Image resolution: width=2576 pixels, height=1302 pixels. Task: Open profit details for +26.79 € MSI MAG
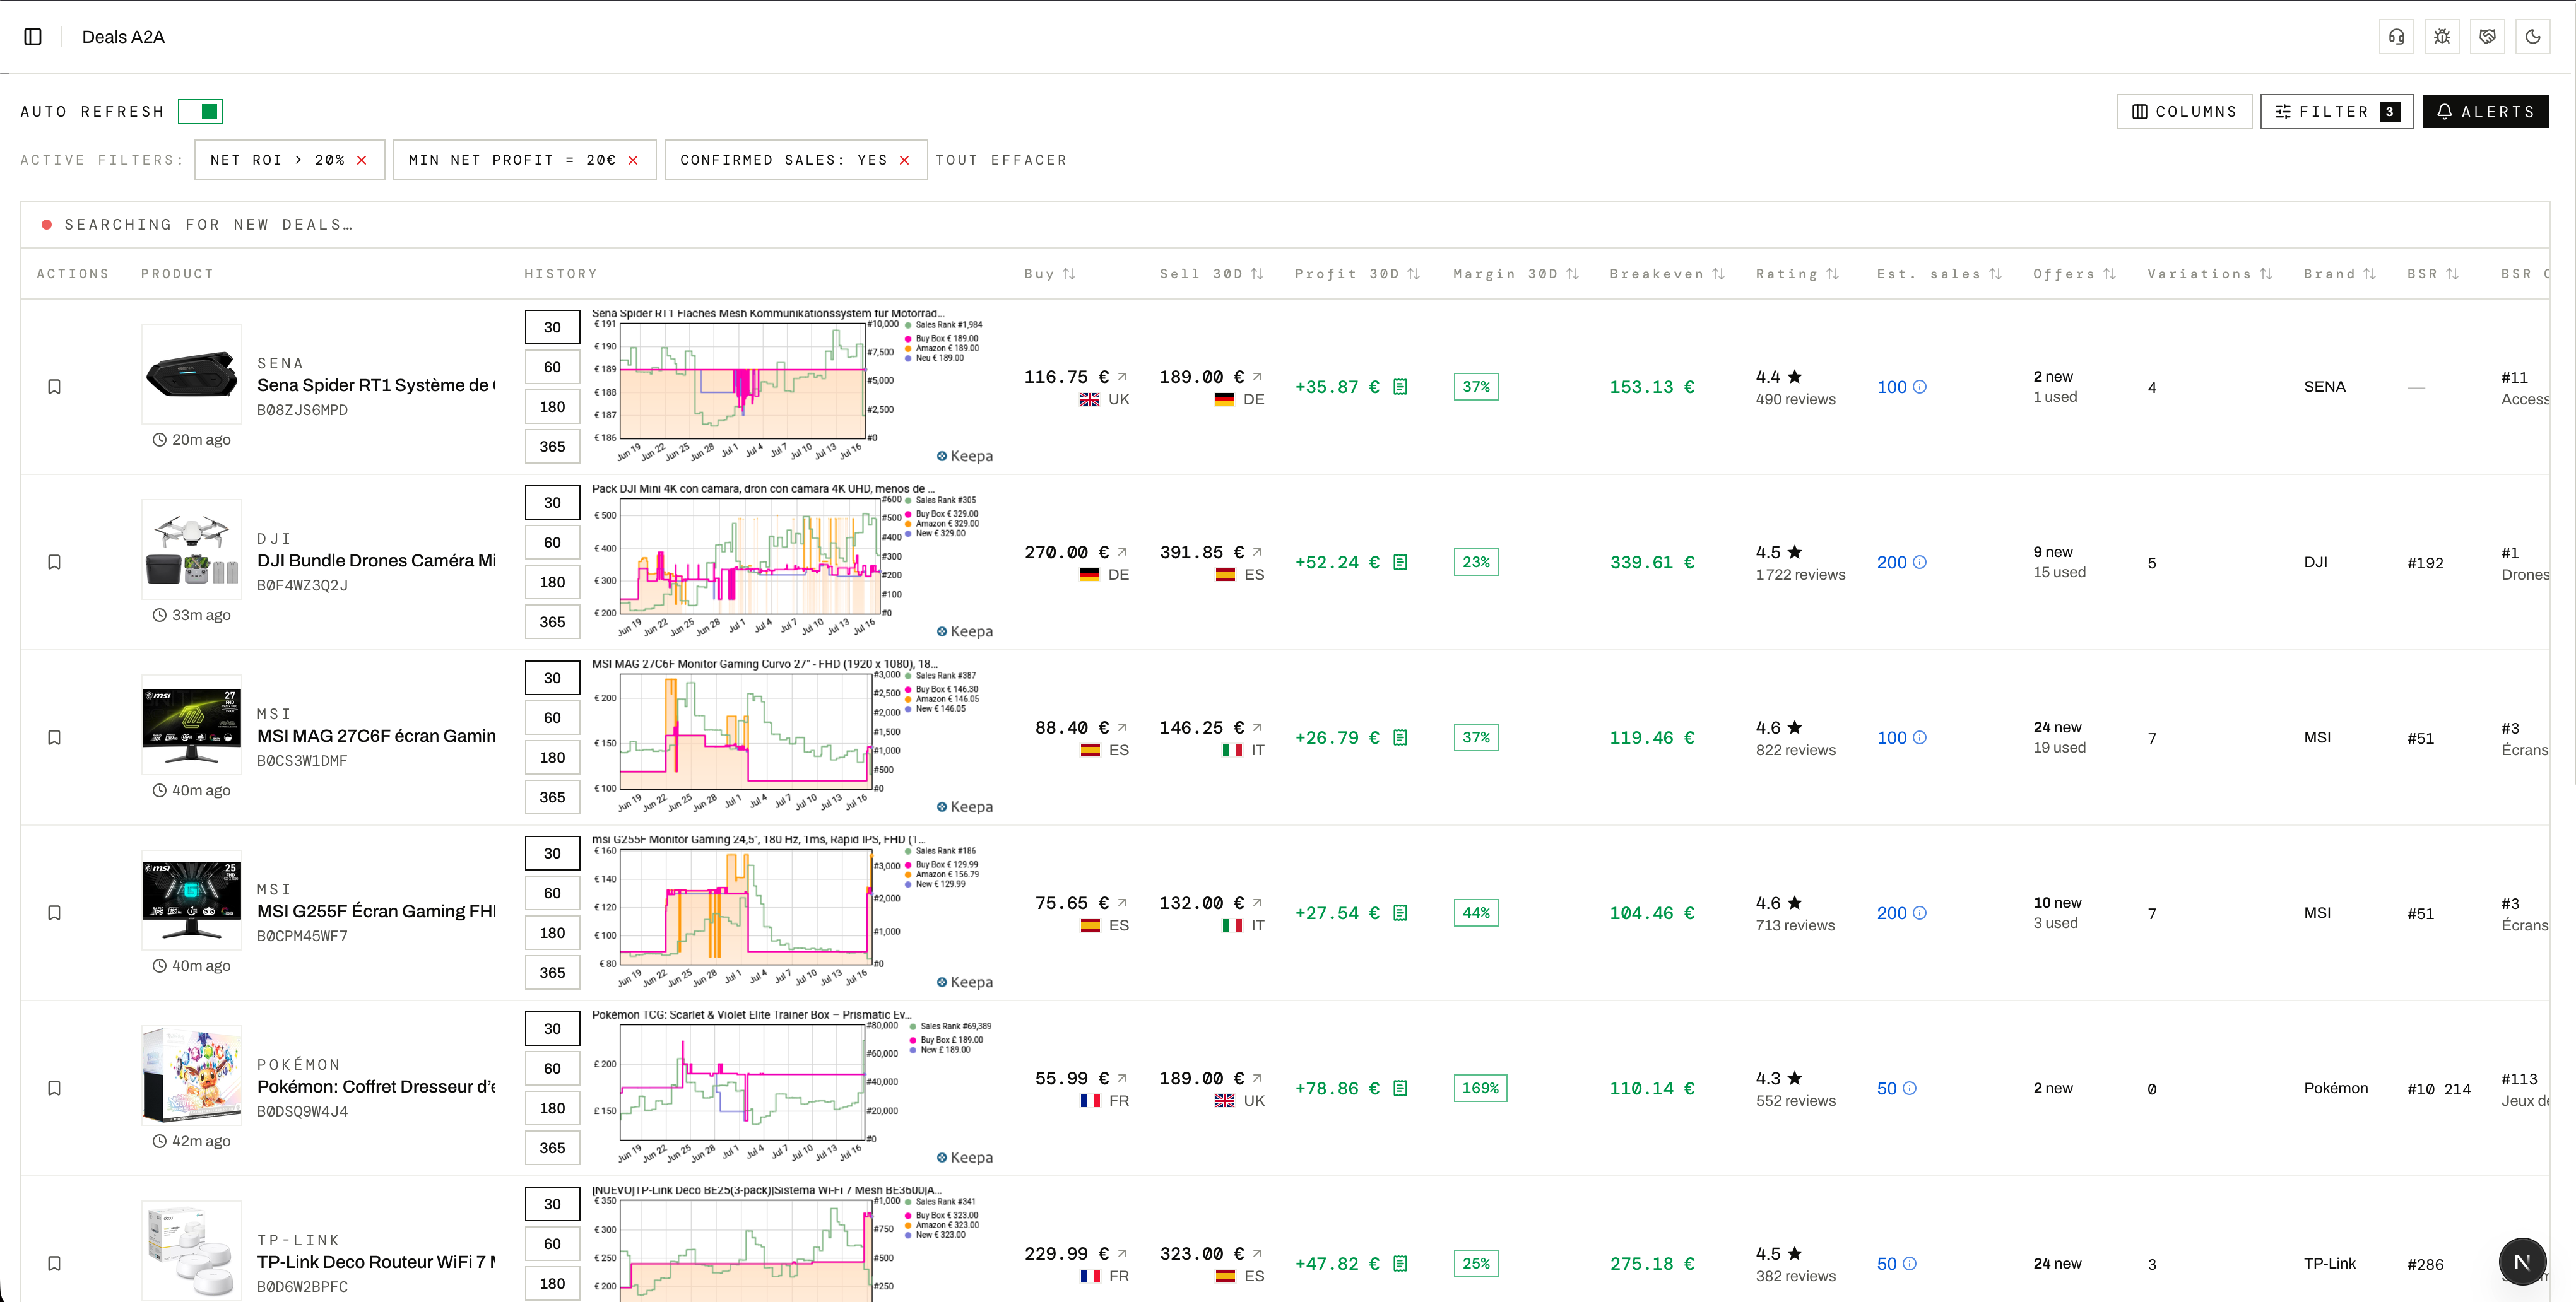click(1400, 737)
